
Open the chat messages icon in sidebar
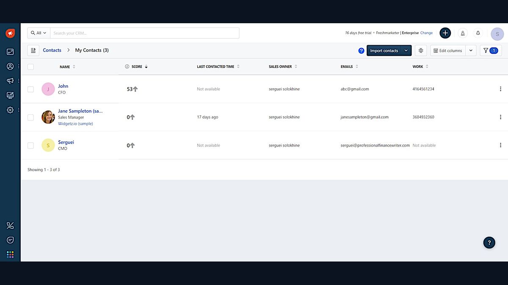10,240
